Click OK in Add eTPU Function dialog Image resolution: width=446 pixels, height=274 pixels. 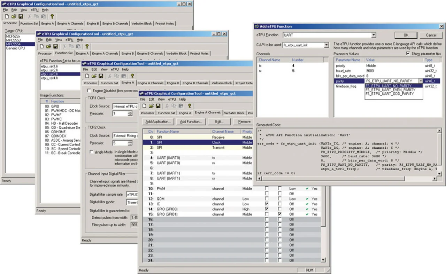(406, 35)
